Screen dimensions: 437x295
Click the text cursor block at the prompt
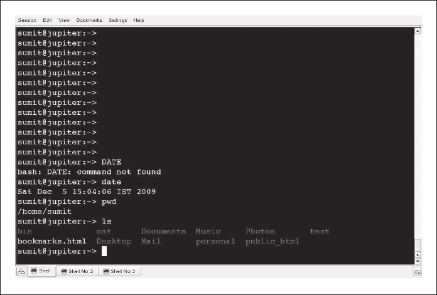pos(104,251)
